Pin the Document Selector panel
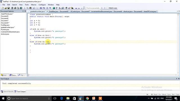180x101 pixels. 23,11
